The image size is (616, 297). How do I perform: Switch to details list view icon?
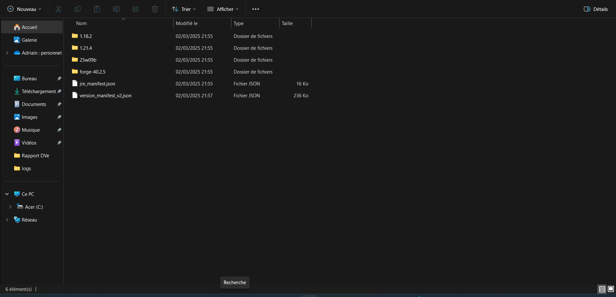pos(602,289)
